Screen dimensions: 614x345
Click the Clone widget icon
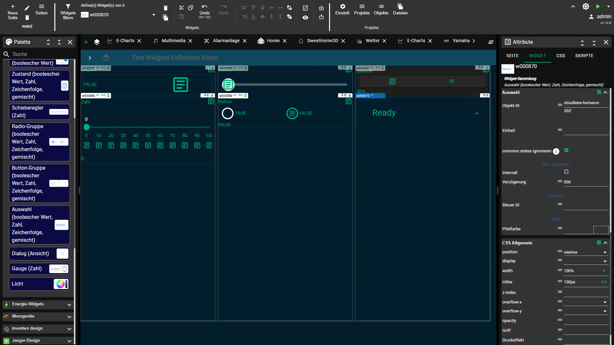(x=191, y=8)
